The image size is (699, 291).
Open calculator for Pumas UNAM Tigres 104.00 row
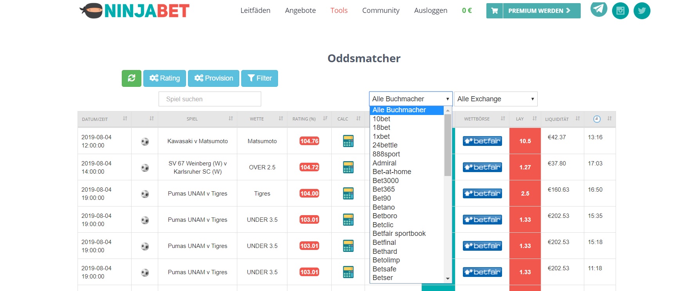click(x=348, y=194)
